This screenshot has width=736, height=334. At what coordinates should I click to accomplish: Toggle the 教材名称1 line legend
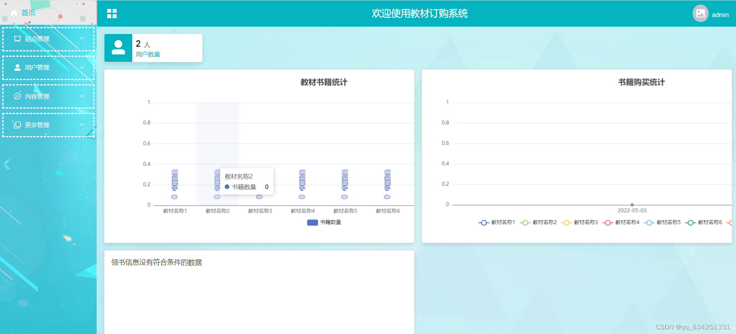[x=497, y=223]
